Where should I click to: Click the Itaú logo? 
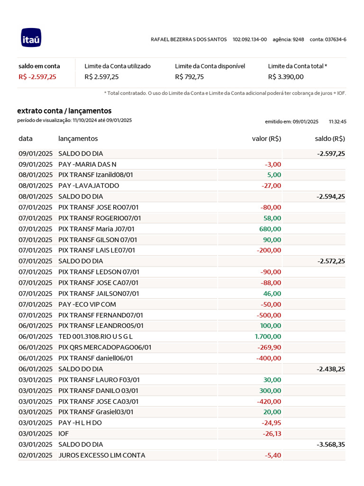(31, 38)
